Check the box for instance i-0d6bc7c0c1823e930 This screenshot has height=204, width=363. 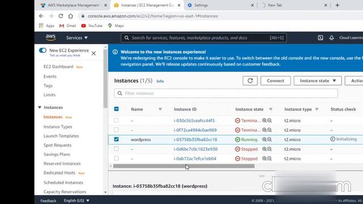116,148
